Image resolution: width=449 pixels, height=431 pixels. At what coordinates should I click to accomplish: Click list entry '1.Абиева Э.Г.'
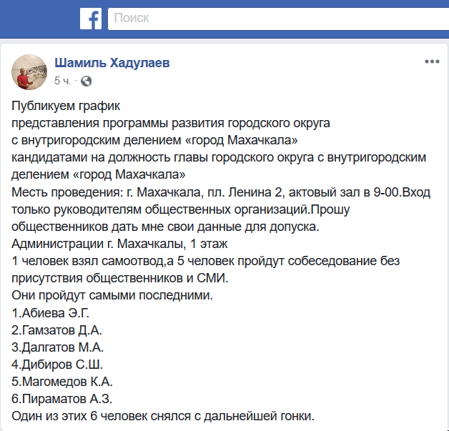[50, 314]
